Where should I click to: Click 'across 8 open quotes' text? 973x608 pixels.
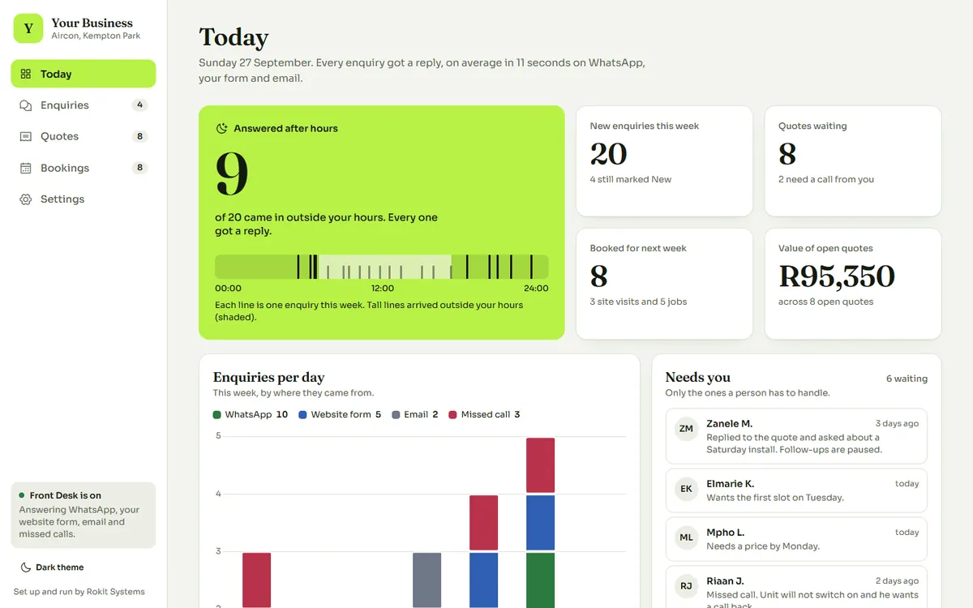825,302
